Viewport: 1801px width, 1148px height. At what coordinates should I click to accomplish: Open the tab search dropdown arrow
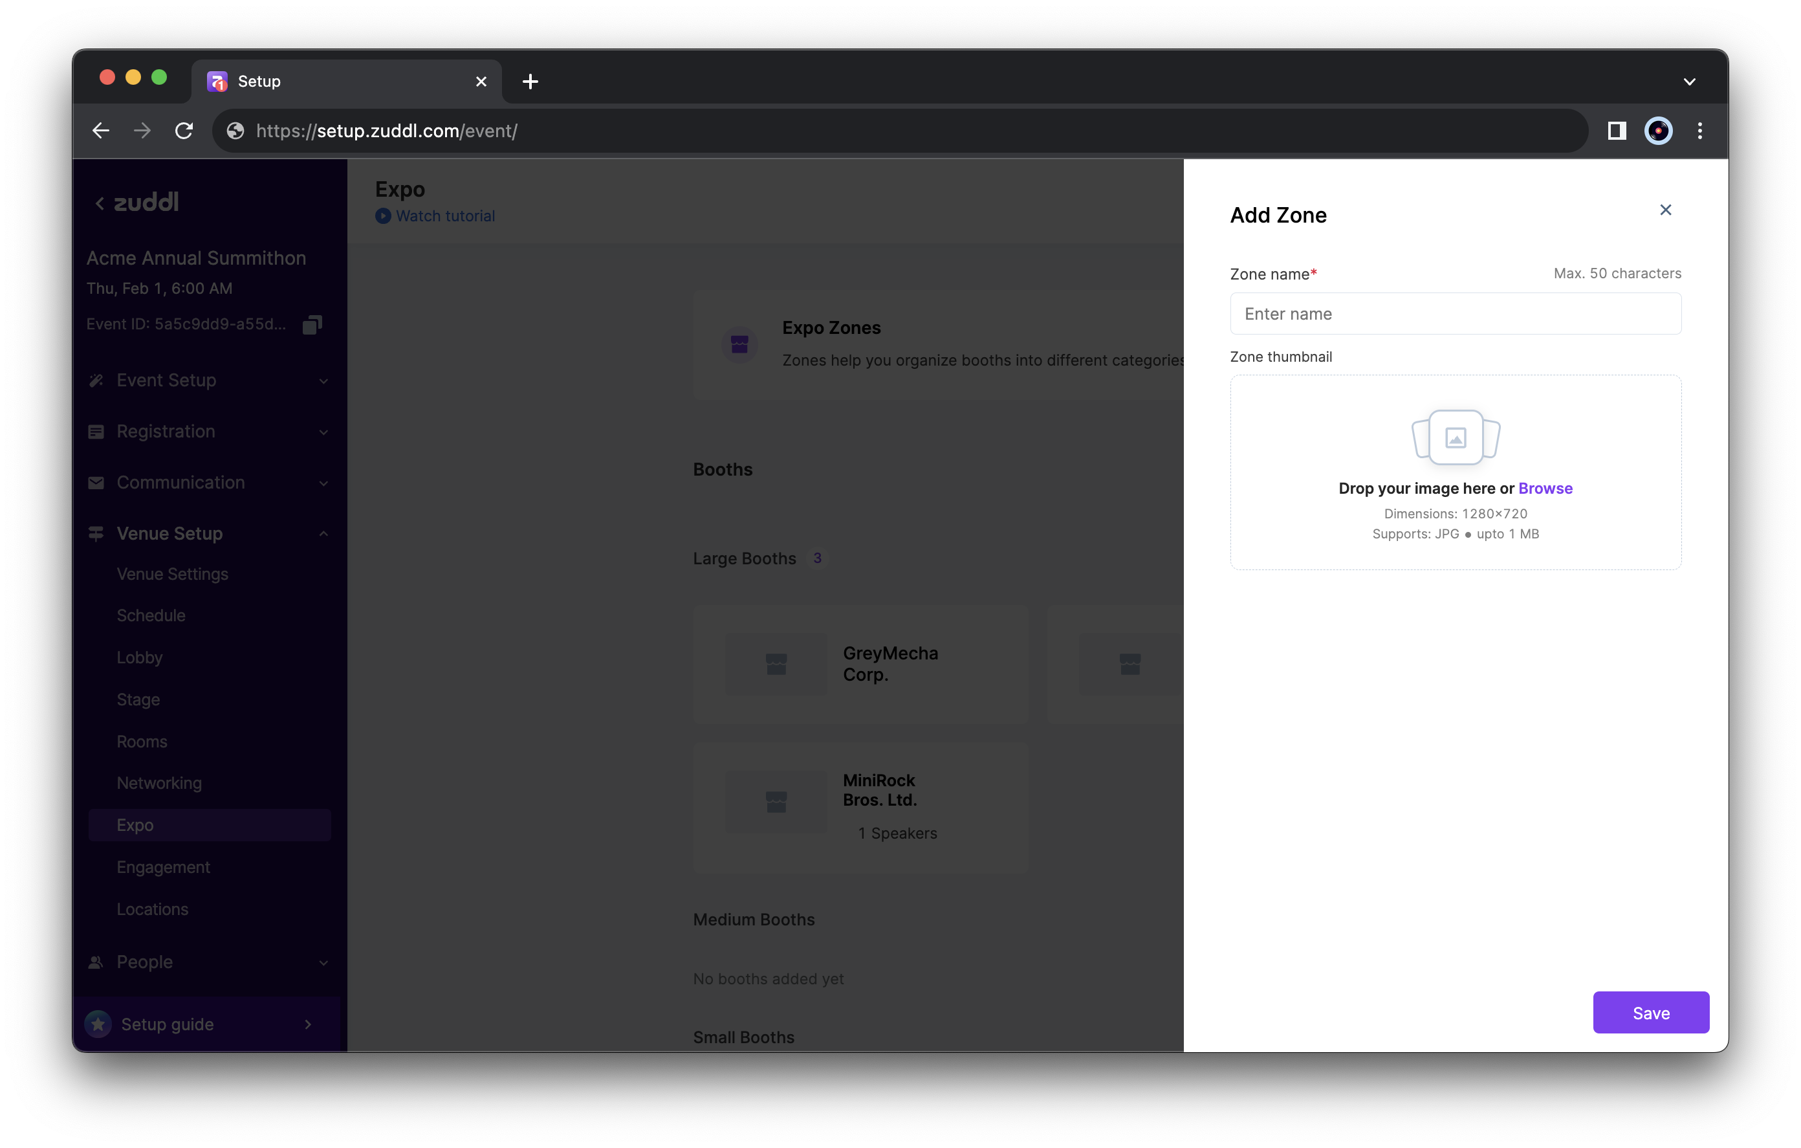[1689, 82]
